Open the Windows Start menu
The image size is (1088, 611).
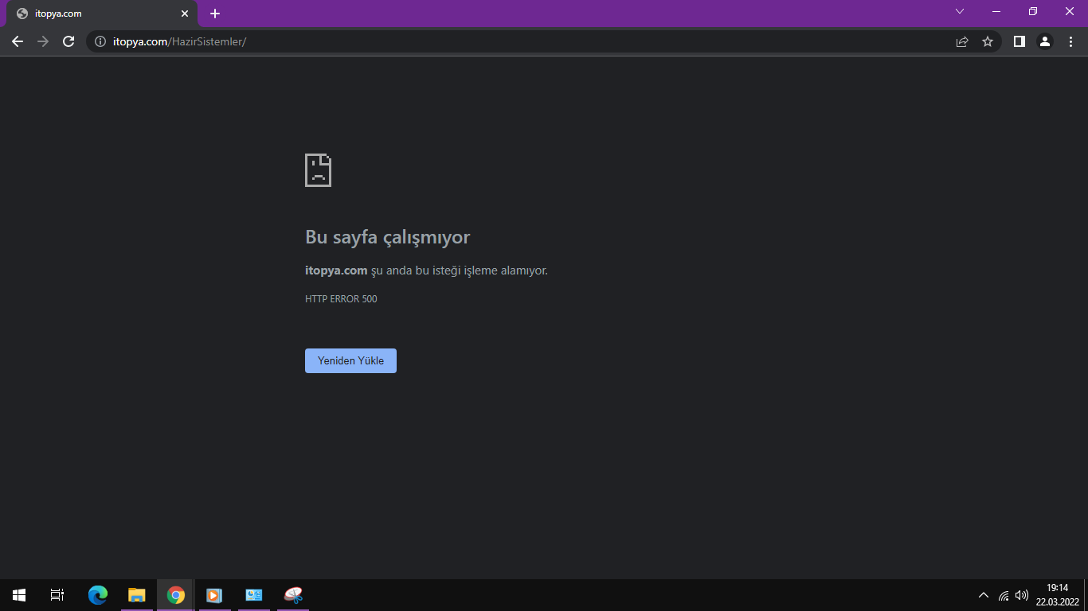[x=19, y=595]
